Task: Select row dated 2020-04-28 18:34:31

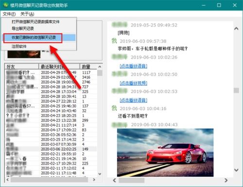Action: 51,87
